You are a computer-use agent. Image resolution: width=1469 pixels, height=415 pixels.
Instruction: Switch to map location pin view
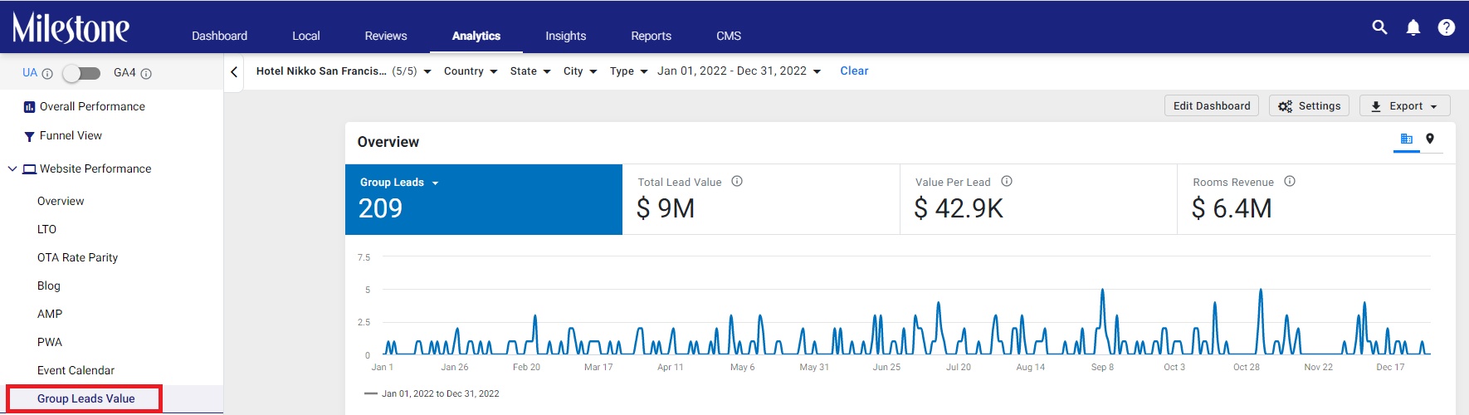(x=1430, y=139)
